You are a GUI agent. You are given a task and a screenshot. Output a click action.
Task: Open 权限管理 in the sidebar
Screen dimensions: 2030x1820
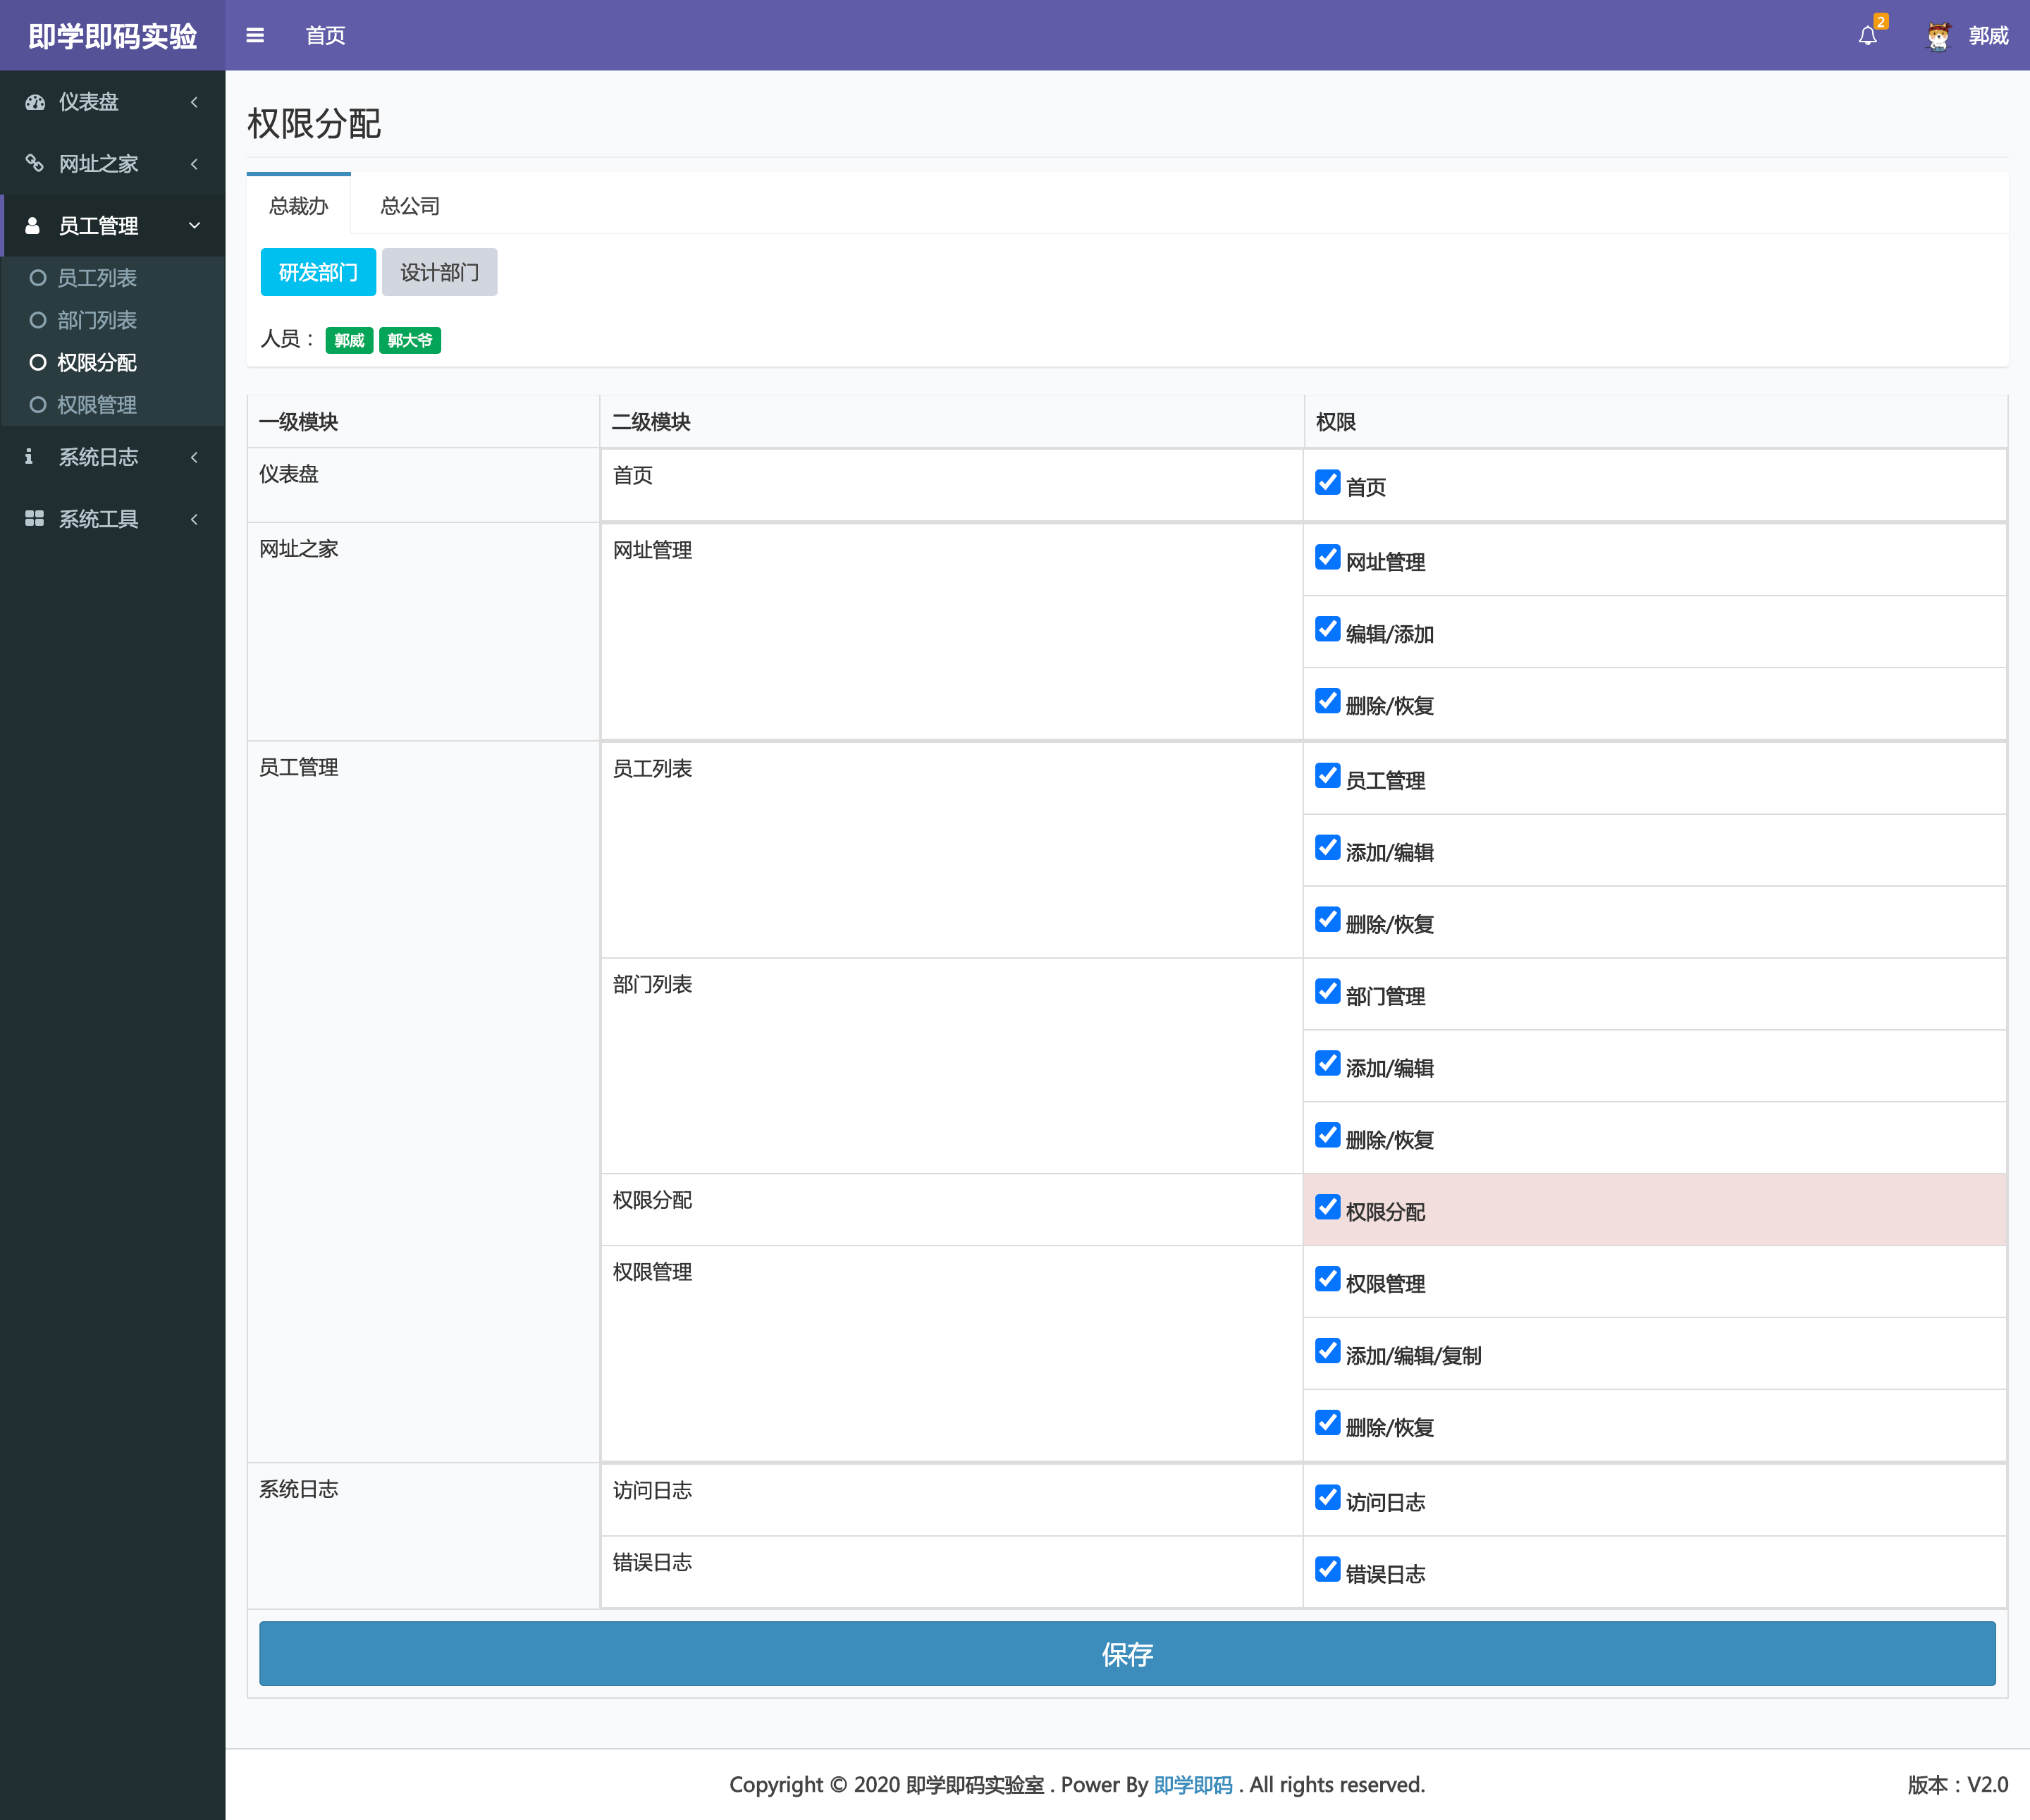tap(97, 405)
